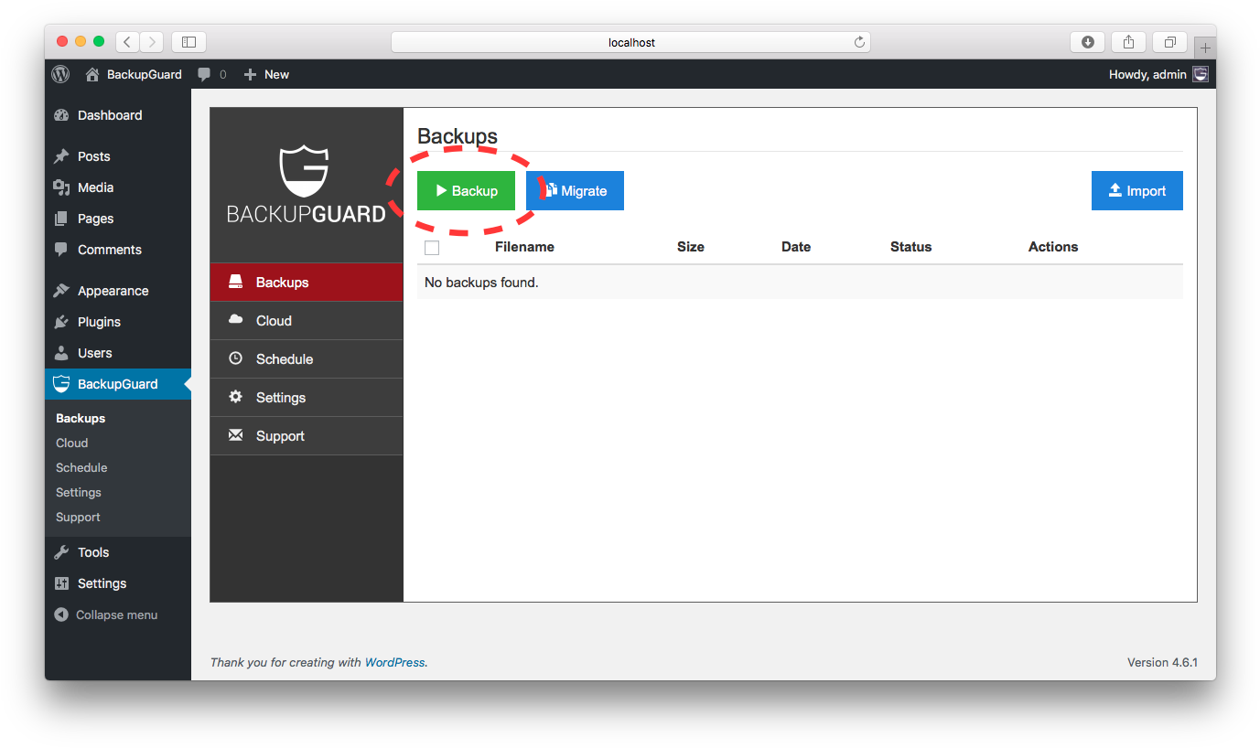Open Safari share icon
The height and width of the screenshot is (748, 1260).
point(1129,42)
